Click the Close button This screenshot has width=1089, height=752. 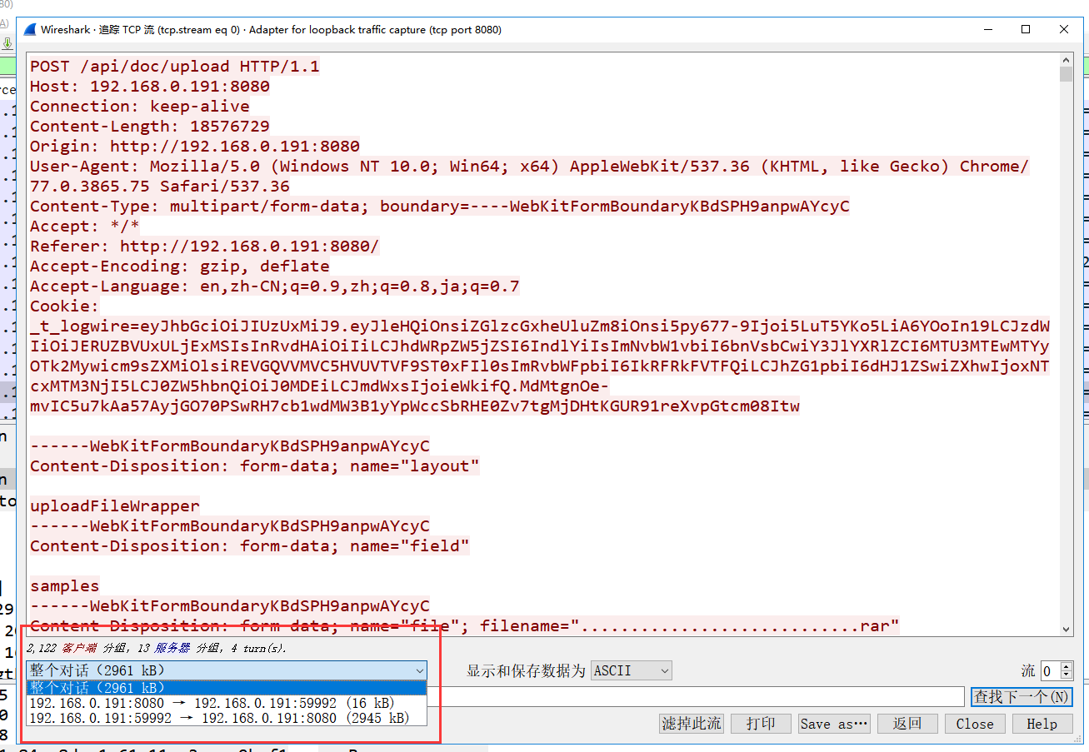pyautogui.click(x=974, y=723)
